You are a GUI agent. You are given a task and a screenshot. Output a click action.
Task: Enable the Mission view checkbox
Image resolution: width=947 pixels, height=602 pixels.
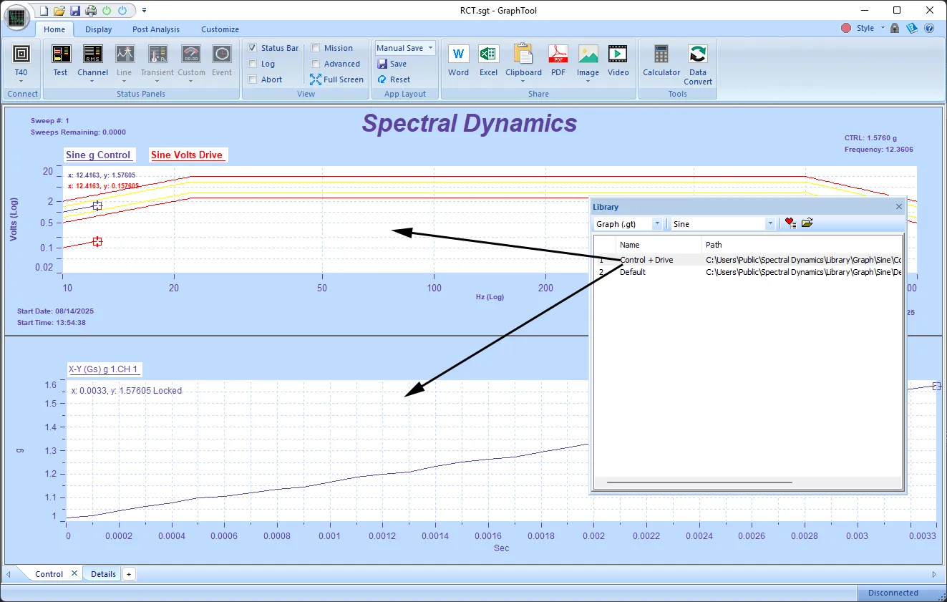(x=314, y=48)
